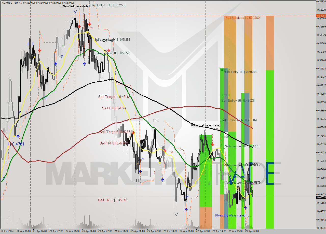Click 'Sell Stoploss | 0.520882' label
Screen dimensions: 326x234
[242, 18]
